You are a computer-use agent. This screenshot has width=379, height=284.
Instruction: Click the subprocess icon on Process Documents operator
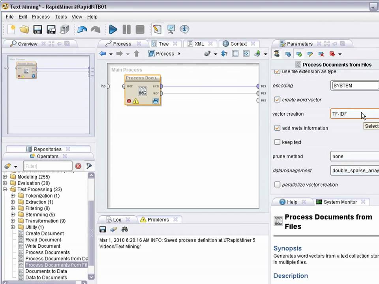click(156, 101)
